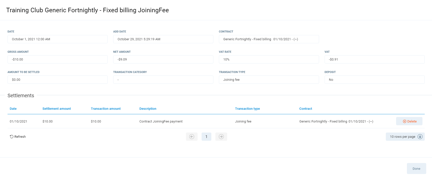The width and height of the screenshot is (432, 179).
Task: Click the Deposit field showing No
Action: pos(375,80)
